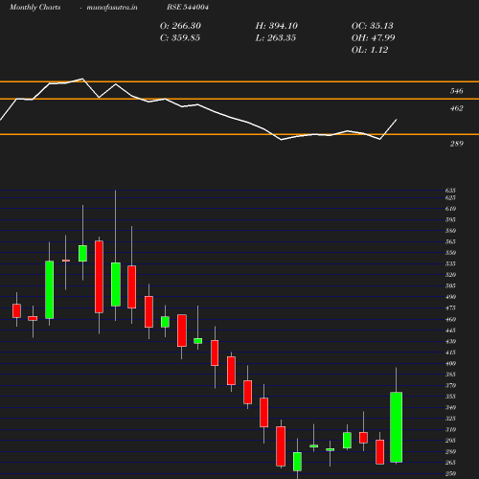This screenshot has height=479, width=479.
Task: Click the 546 level label on the line chart
Action: click(456, 91)
